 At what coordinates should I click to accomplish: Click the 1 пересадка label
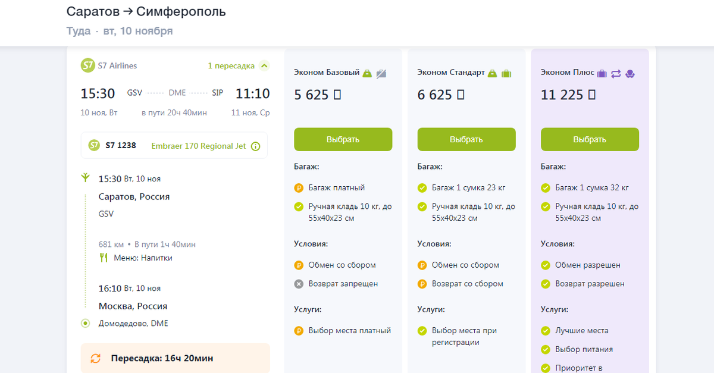pyautogui.click(x=231, y=66)
